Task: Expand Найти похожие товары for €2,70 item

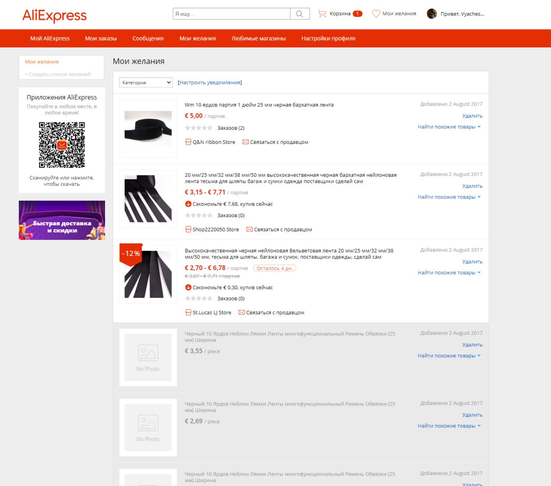Action: coord(449,272)
